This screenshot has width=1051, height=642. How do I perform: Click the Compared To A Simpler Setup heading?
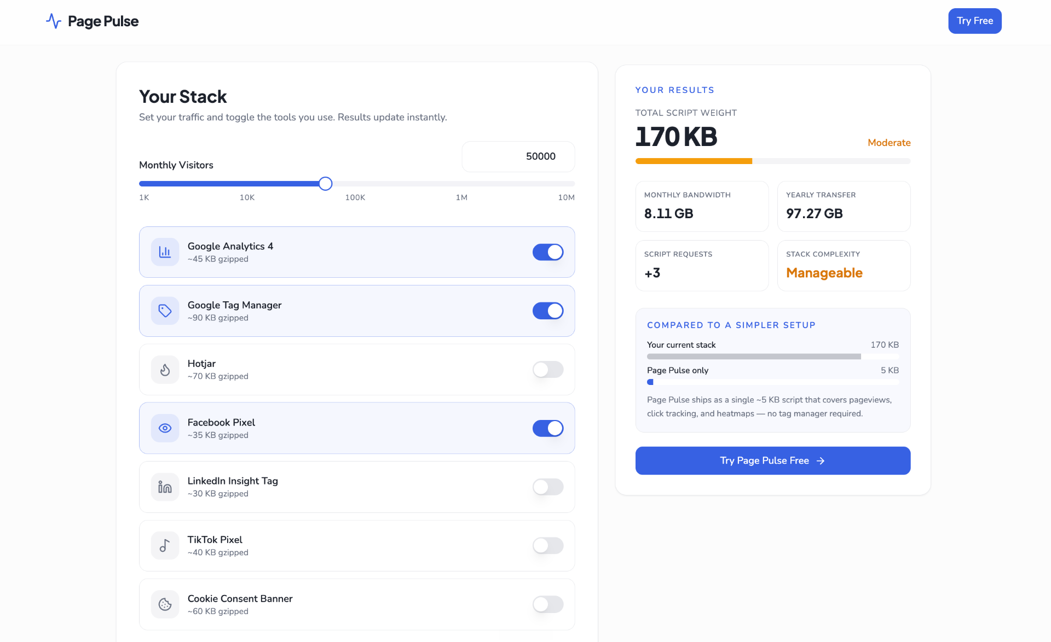point(731,325)
